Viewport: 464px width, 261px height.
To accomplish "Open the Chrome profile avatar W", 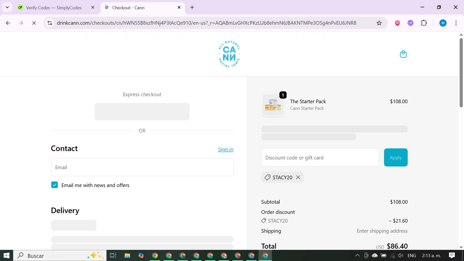I will pyautogui.click(x=443, y=23).
